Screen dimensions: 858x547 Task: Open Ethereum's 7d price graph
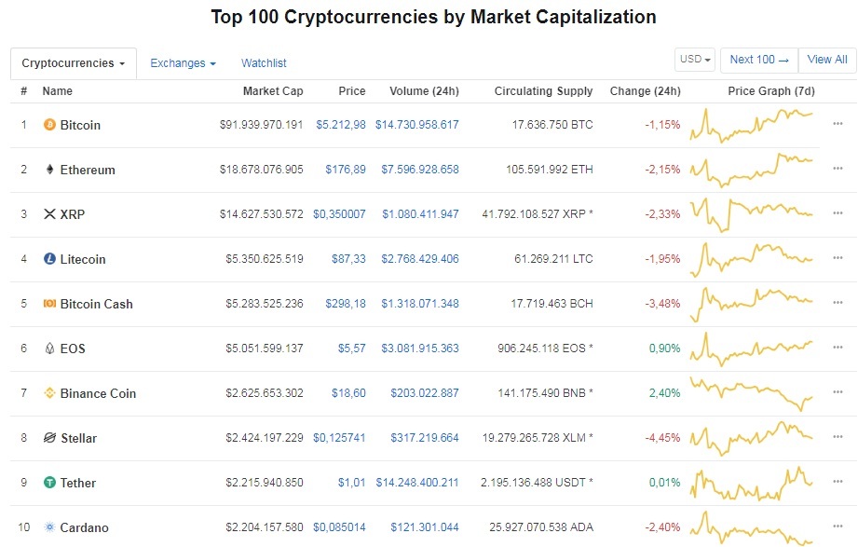[x=752, y=170]
